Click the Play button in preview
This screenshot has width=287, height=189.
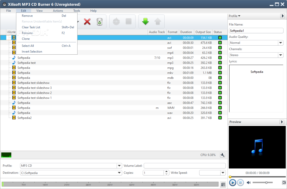[233, 182]
